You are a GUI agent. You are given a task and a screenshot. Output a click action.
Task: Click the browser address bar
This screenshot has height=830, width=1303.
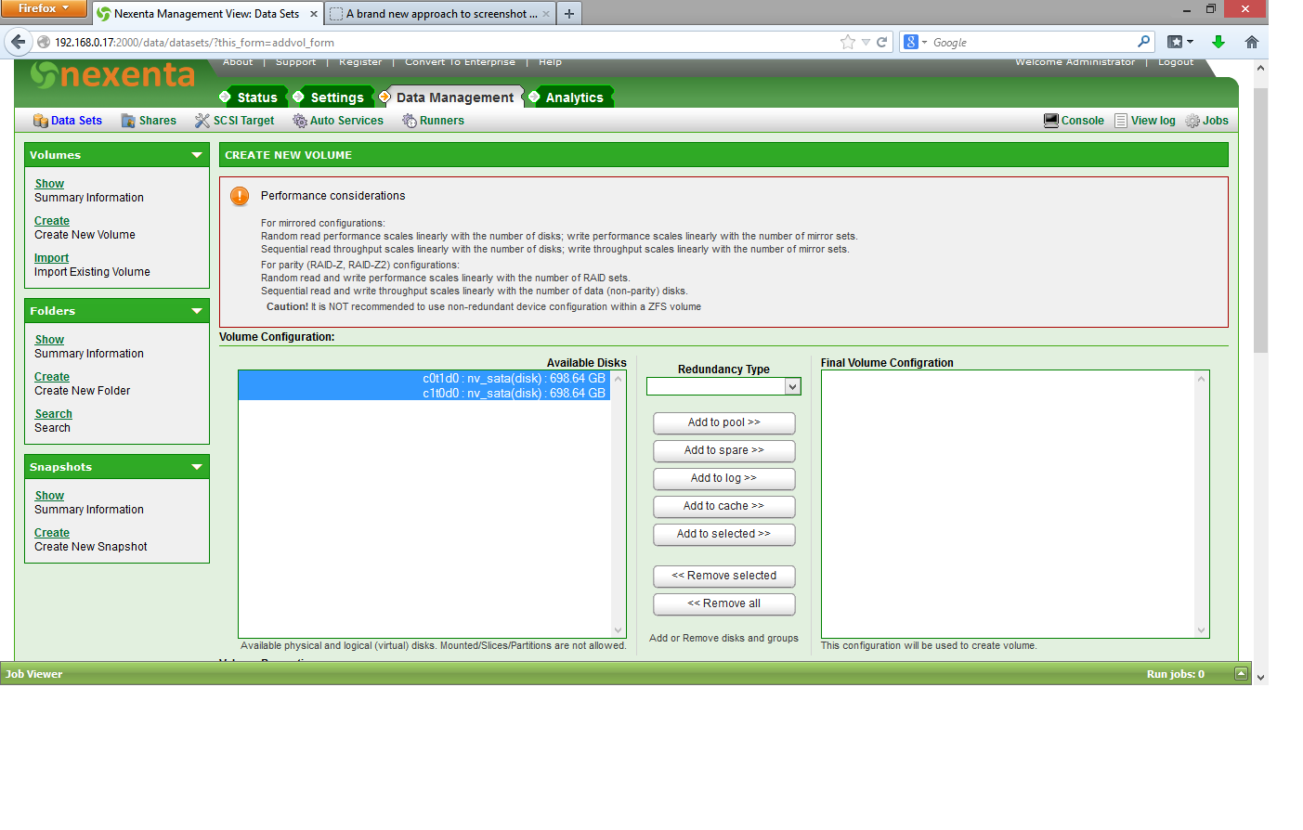(x=444, y=42)
